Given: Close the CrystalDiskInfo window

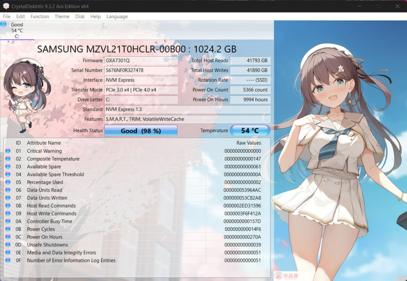Looking at the screenshot, I should [x=397, y=6].
